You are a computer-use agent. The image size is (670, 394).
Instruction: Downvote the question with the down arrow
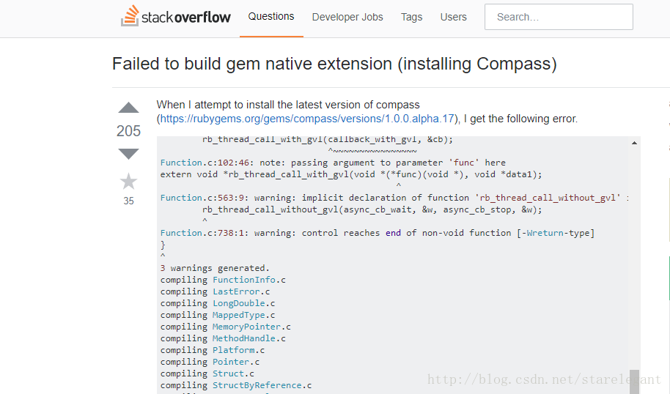[x=128, y=154]
